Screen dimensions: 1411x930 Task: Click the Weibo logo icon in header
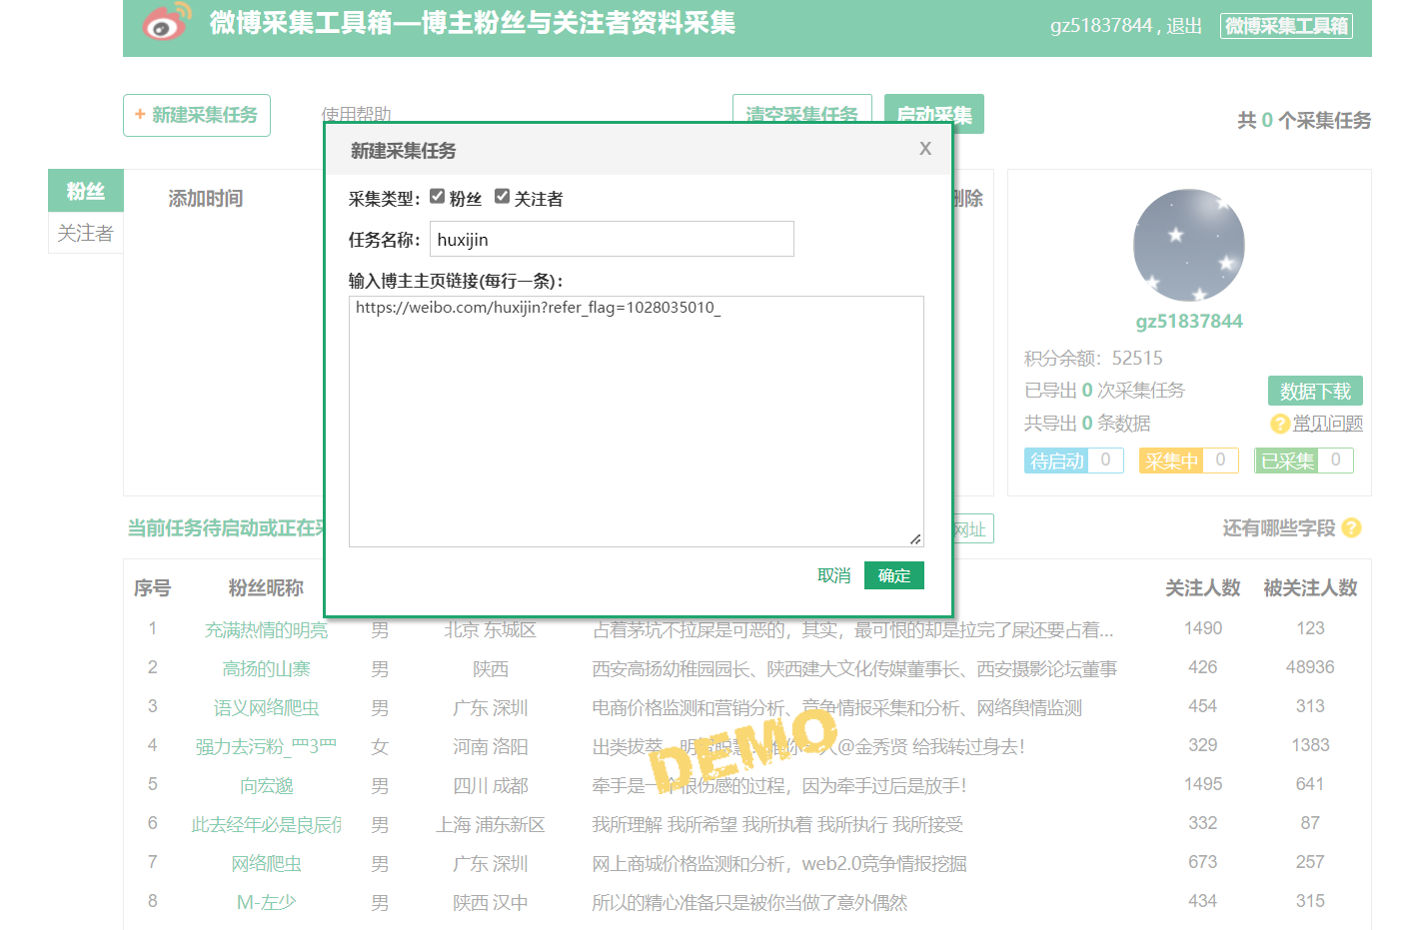[x=166, y=22]
